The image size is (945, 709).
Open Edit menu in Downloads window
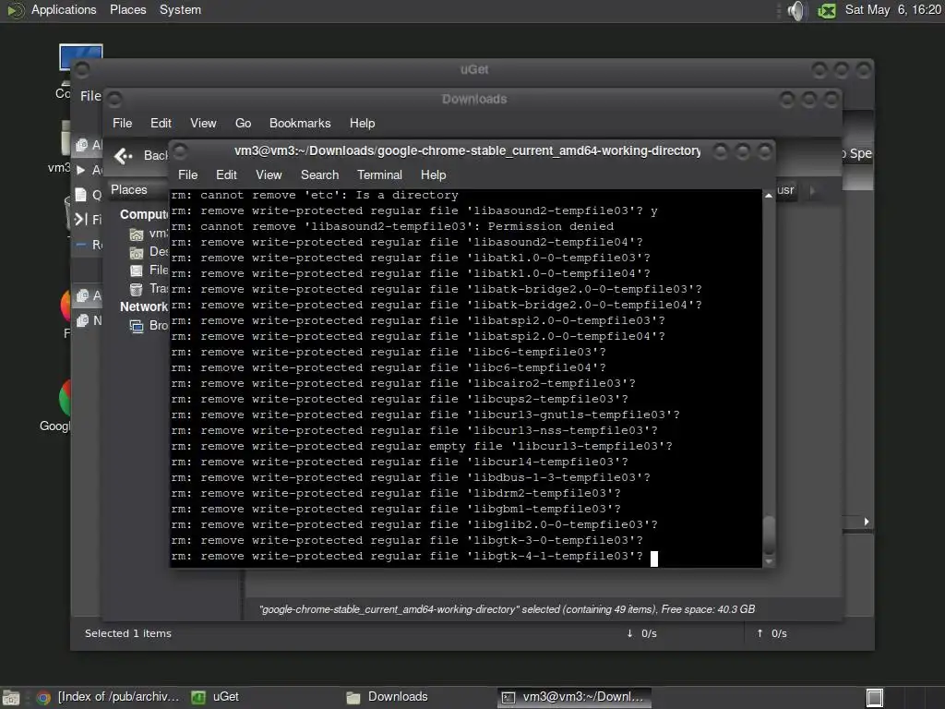click(161, 123)
